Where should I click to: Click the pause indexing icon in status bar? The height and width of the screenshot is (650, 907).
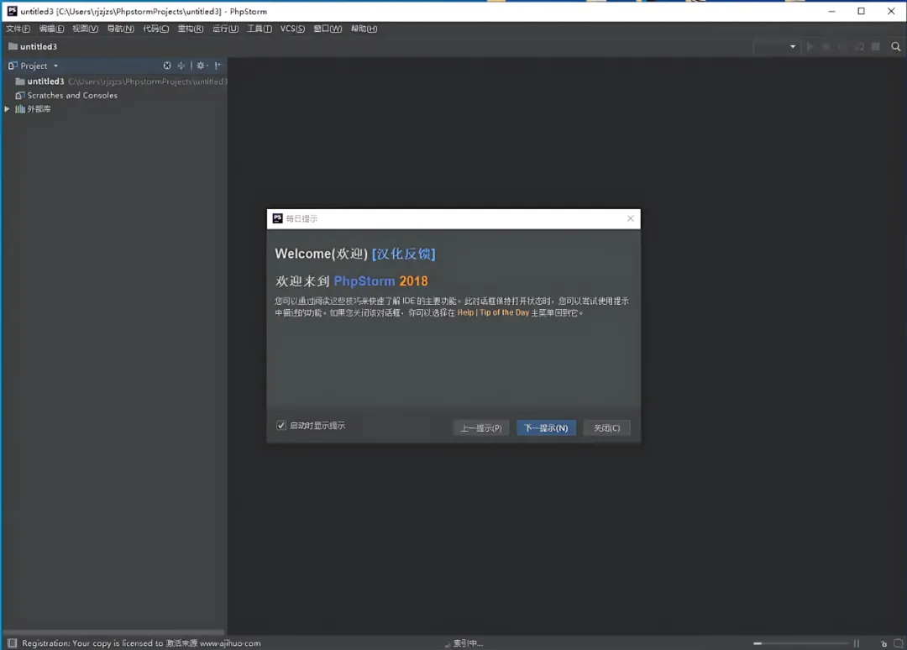(x=857, y=643)
